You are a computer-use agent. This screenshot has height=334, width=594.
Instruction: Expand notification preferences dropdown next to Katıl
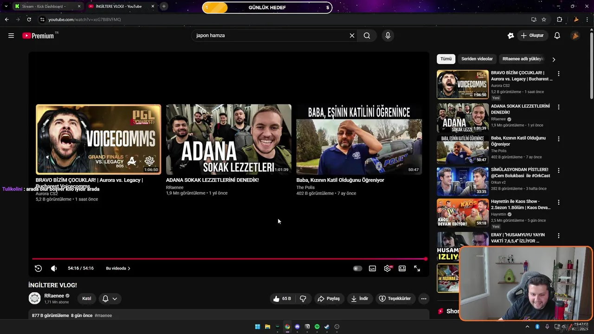pyautogui.click(x=110, y=299)
